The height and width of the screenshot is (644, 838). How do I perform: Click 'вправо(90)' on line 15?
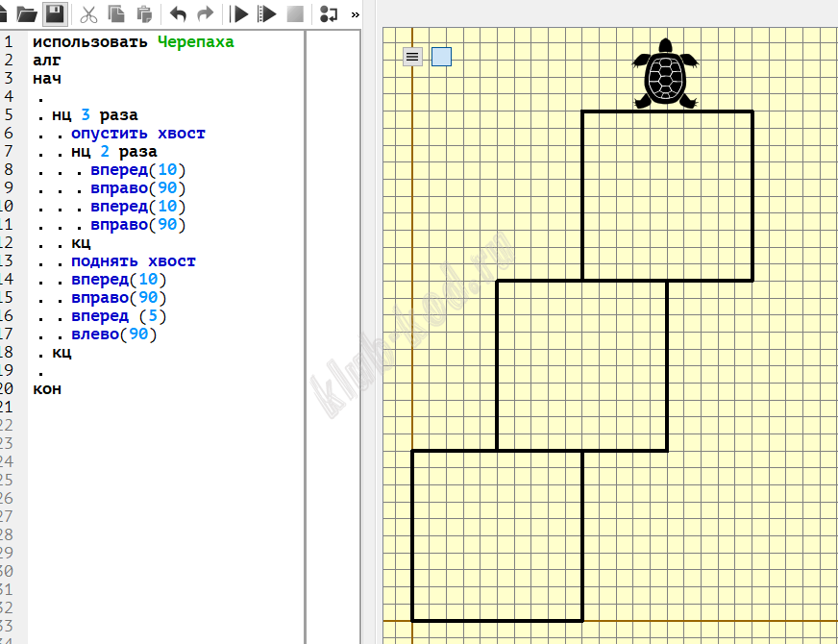(118, 298)
